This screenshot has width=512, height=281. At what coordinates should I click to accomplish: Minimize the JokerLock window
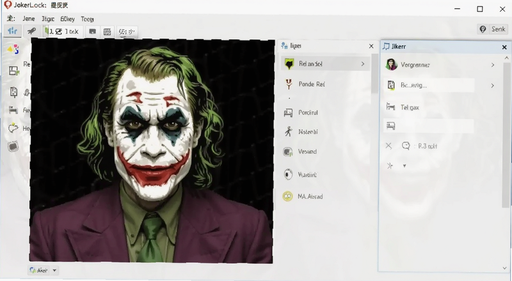point(457,9)
